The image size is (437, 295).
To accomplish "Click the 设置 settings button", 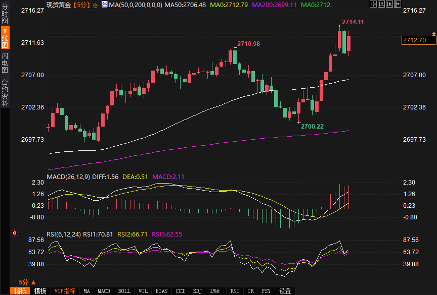I will (x=285, y=291).
